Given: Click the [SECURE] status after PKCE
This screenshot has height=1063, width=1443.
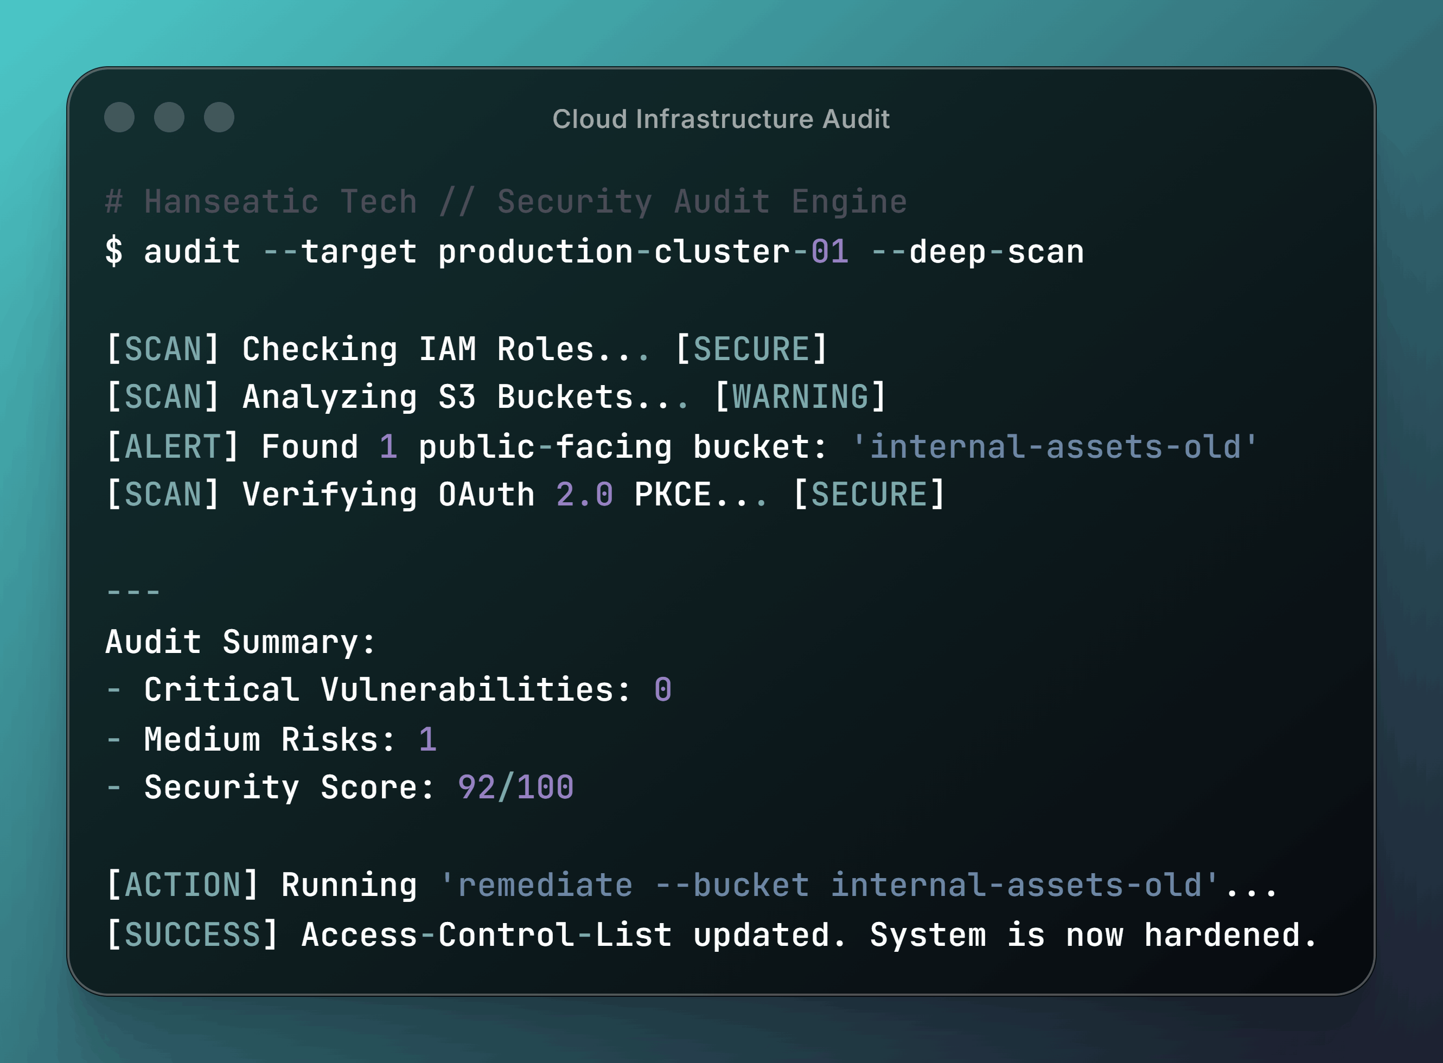Looking at the screenshot, I should tap(869, 495).
